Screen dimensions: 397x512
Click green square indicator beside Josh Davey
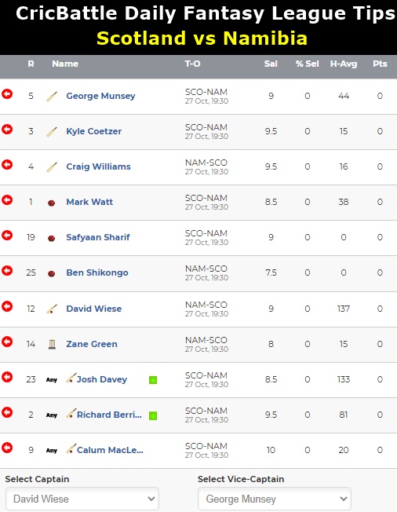tap(153, 380)
